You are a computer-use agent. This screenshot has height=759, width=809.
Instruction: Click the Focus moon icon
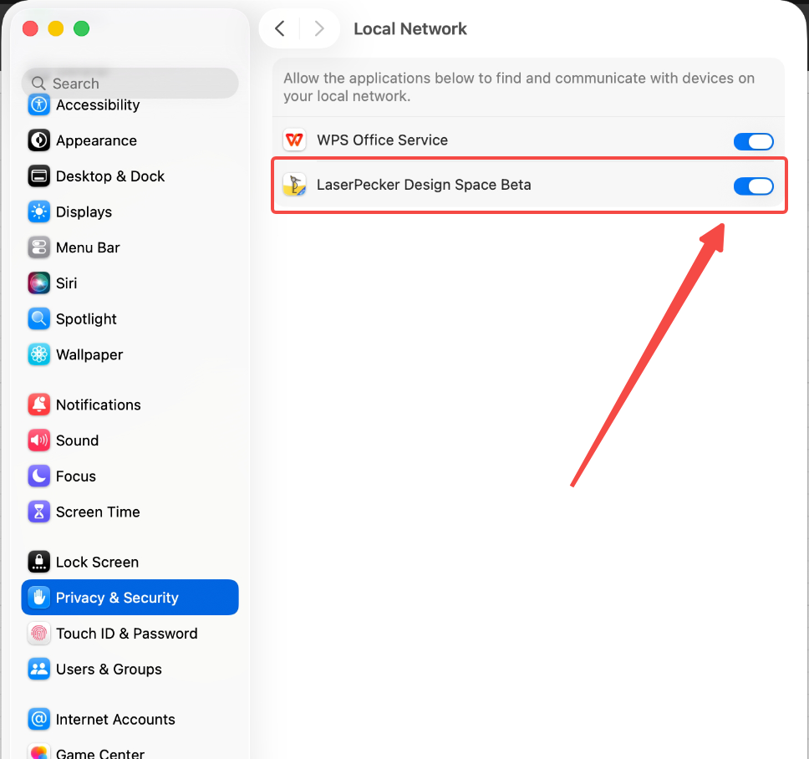click(x=38, y=476)
